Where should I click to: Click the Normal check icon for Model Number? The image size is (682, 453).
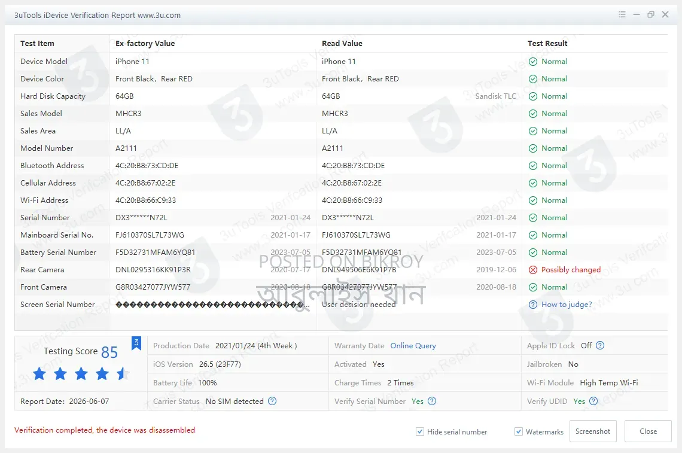[x=533, y=148]
